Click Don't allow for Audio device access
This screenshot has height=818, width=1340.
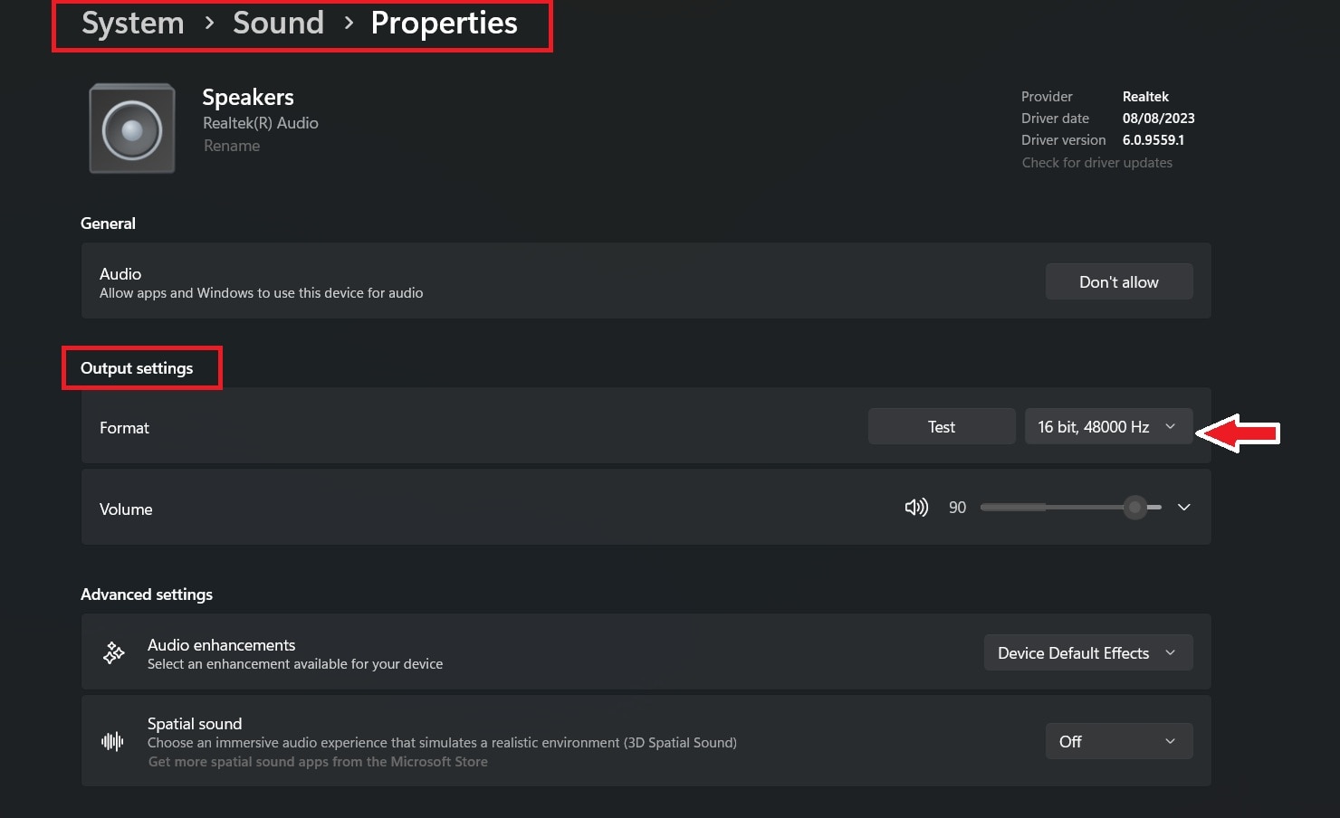point(1119,281)
